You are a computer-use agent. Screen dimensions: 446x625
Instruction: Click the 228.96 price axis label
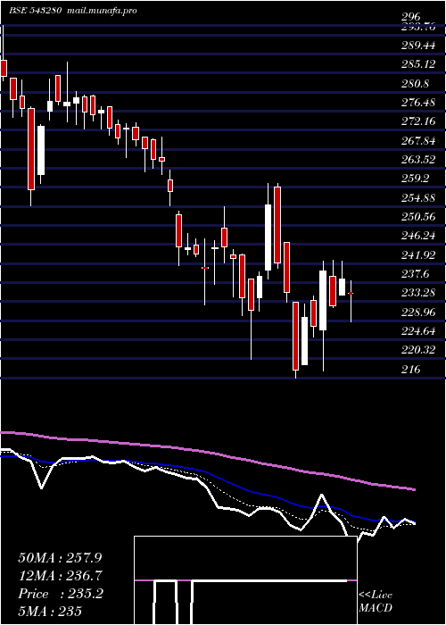418,312
